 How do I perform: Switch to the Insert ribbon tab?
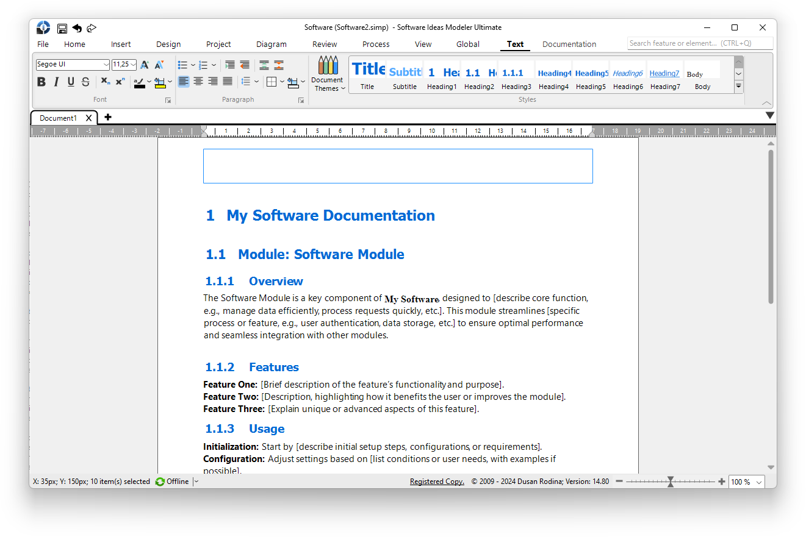pyautogui.click(x=121, y=44)
